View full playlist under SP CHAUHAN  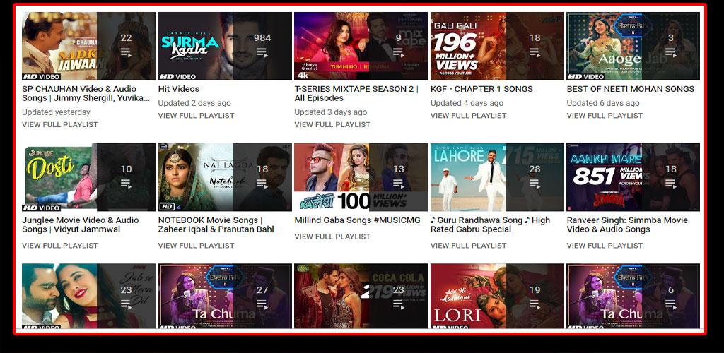(60, 124)
